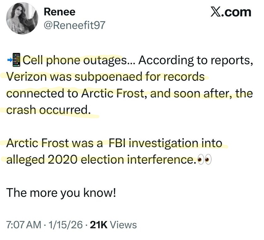The width and height of the screenshot is (264, 240).
Task: Open the 21K Views count
Action: pyautogui.click(x=113, y=225)
